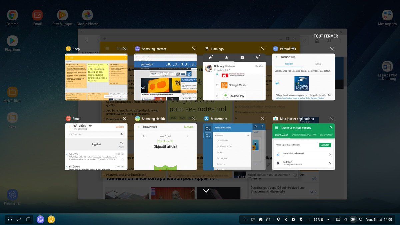Expand hidden tray icons with the up triangle
Viewport: 400px width, 225px height.
pos(328,219)
